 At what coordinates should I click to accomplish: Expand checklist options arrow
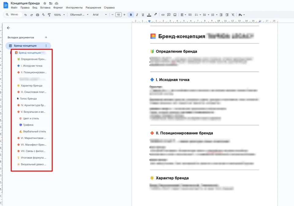pyautogui.click(x=200, y=15)
